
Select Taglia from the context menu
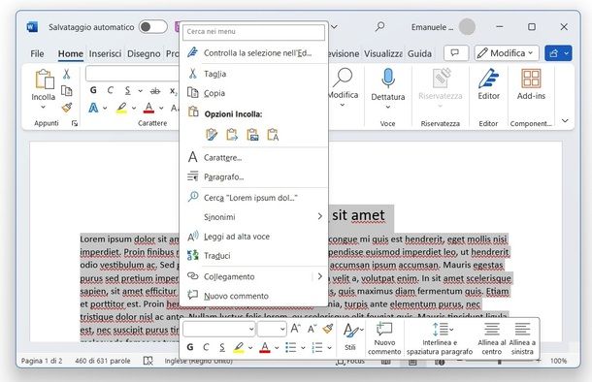253,74
